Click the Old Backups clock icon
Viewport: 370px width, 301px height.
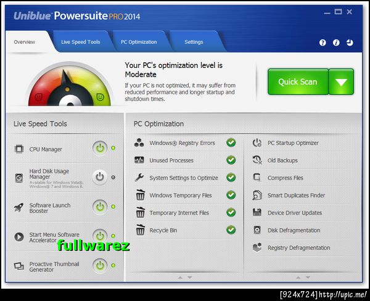[257, 160]
